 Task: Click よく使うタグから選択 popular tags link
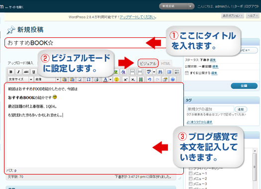click(x=199, y=122)
